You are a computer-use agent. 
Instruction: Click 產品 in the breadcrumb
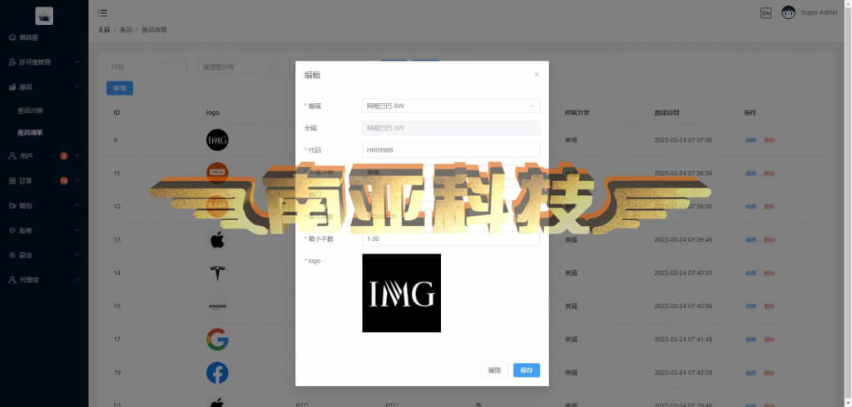[126, 30]
